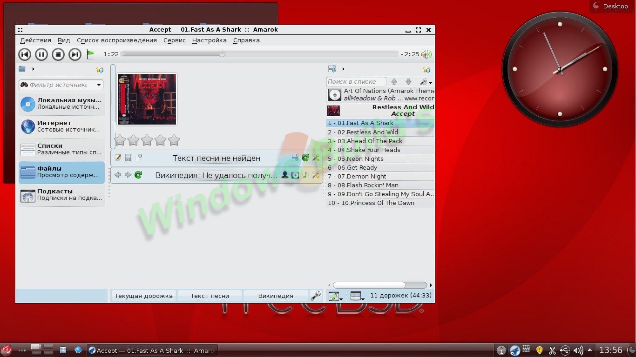The height and width of the screenshot is (357, 636).
Task: Switch to the Текст песни applet tab
Action: coord(210,296)
